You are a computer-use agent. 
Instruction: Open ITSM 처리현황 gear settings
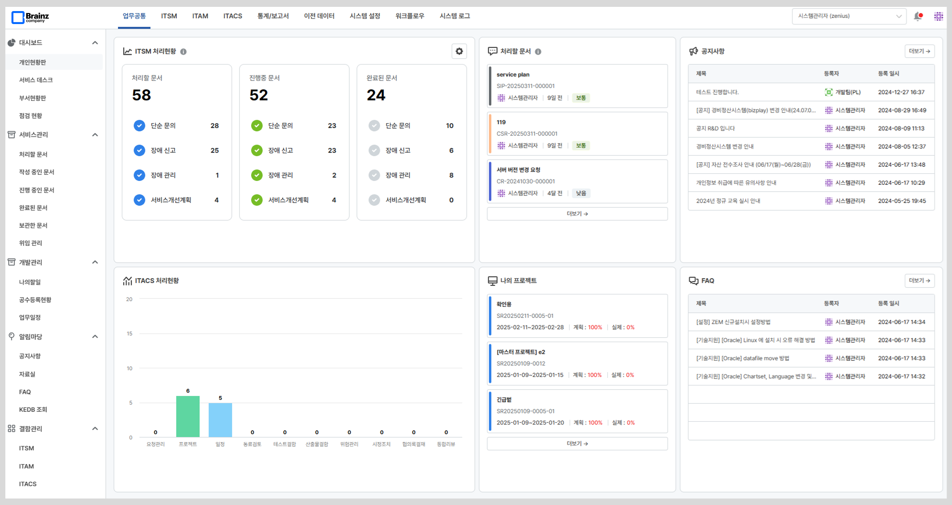point(459,51)
